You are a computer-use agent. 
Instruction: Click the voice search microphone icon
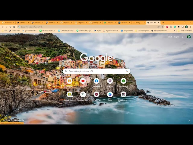(x=127, y=71)
